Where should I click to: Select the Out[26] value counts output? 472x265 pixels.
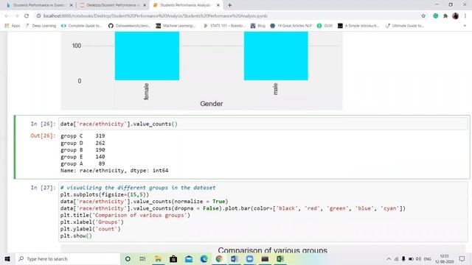pos(114,153)
